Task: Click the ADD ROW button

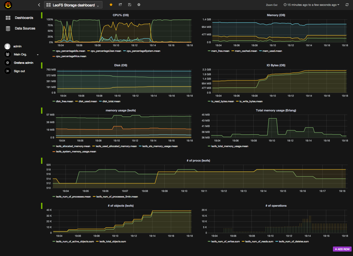Action: (x=342, y=249)
